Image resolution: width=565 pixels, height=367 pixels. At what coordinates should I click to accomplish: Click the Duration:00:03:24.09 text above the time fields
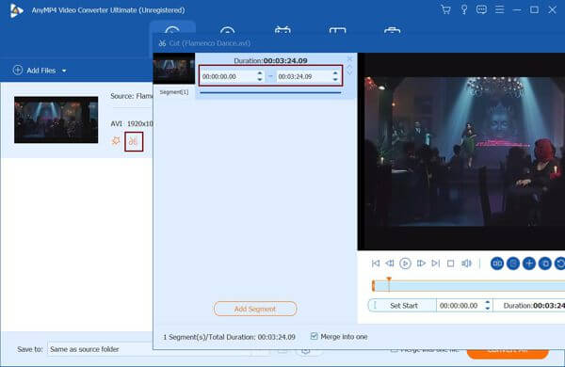270,60
